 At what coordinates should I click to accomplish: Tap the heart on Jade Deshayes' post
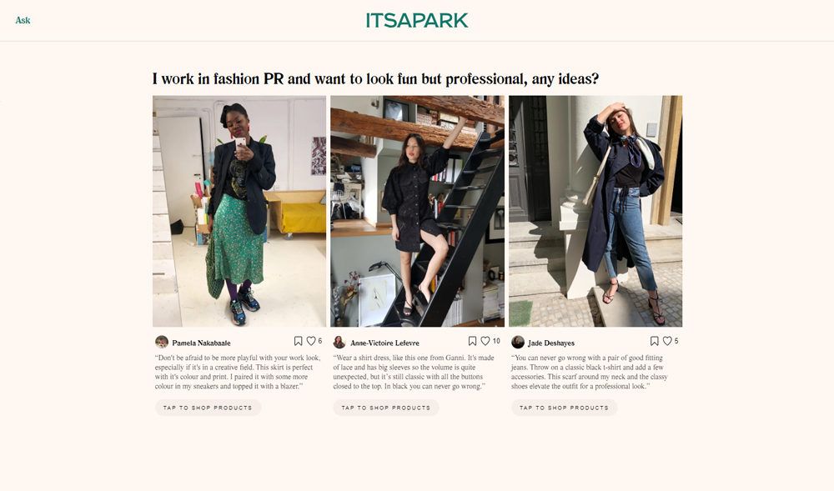(667, 341)
